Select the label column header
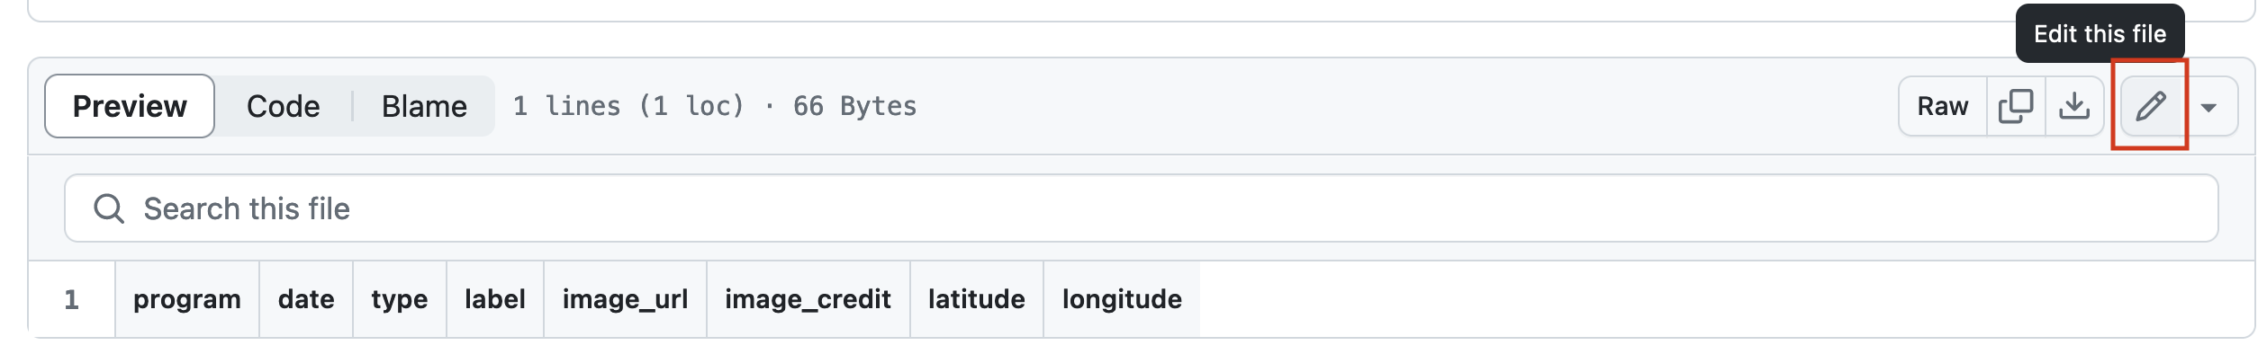Image resolution: width=2267 pixels, height=354 pixels. (x=495, y=299)
